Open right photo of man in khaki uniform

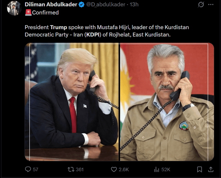pyautogui.click(x=167, y=102)
